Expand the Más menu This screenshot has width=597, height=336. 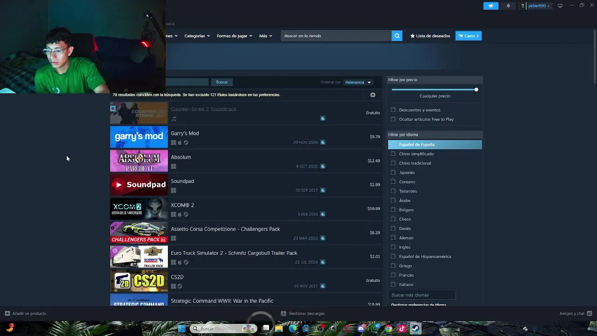point(265,36)
